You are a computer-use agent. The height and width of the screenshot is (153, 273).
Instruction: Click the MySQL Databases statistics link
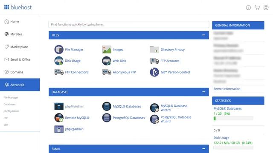click(227, 108)
